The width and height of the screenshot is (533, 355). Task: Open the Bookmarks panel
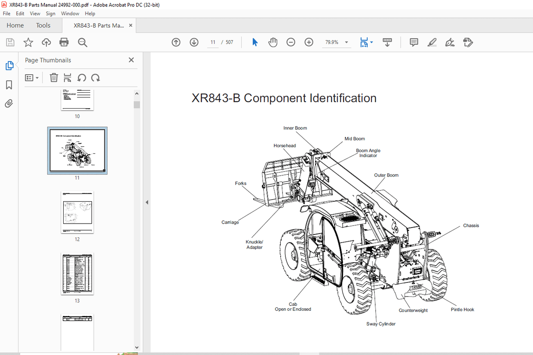[9, 85]
